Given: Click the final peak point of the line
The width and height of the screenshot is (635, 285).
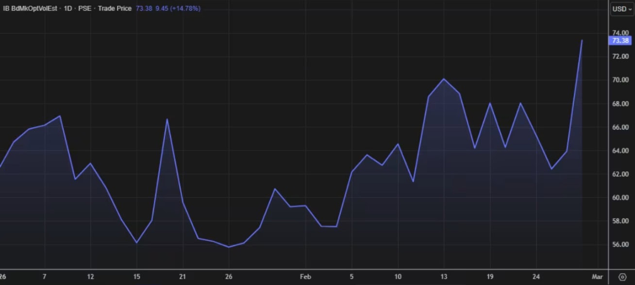Looking at the screenshot, I should click(x=582, y=40).
